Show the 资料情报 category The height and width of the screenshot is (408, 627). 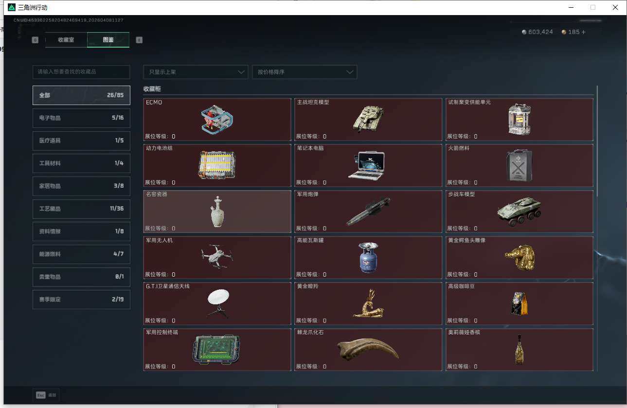tap(81, 231)
